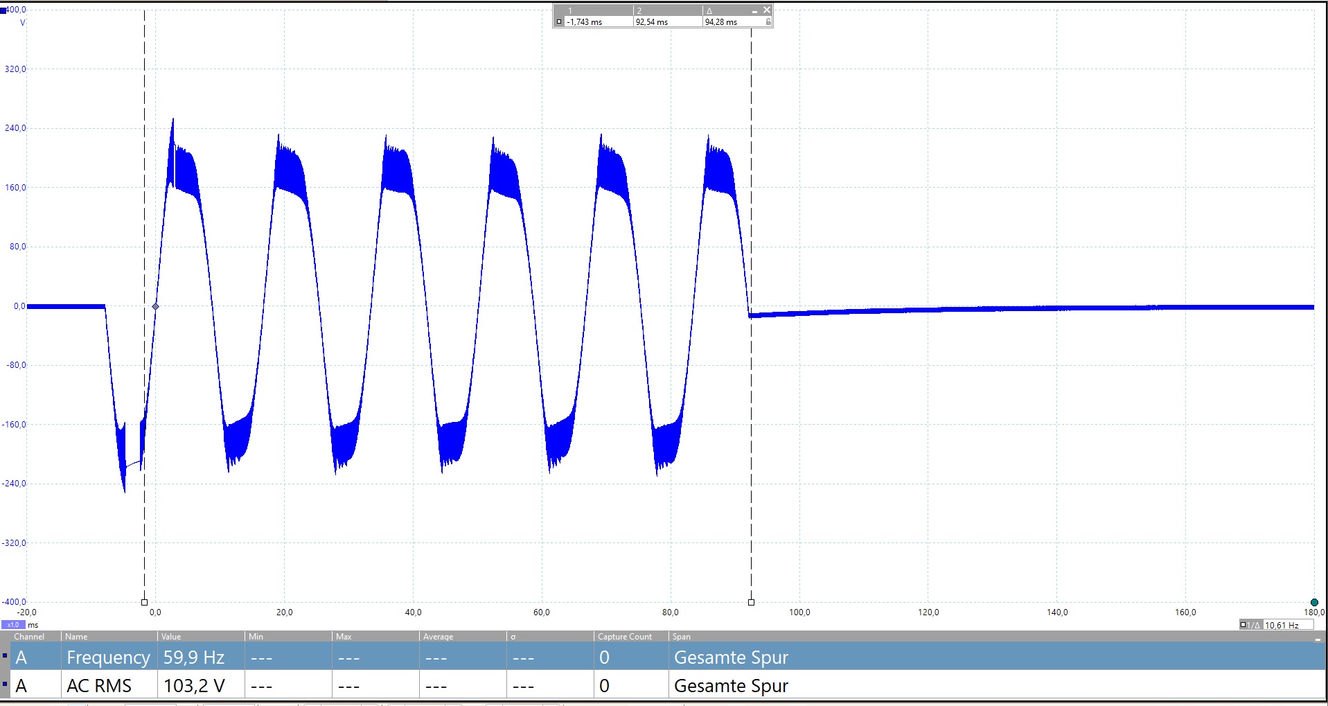Viewport: 1328px width, 706px height.
Task: Click the blue Channel A axis handle at top left
Action: [x=3, y=10]
